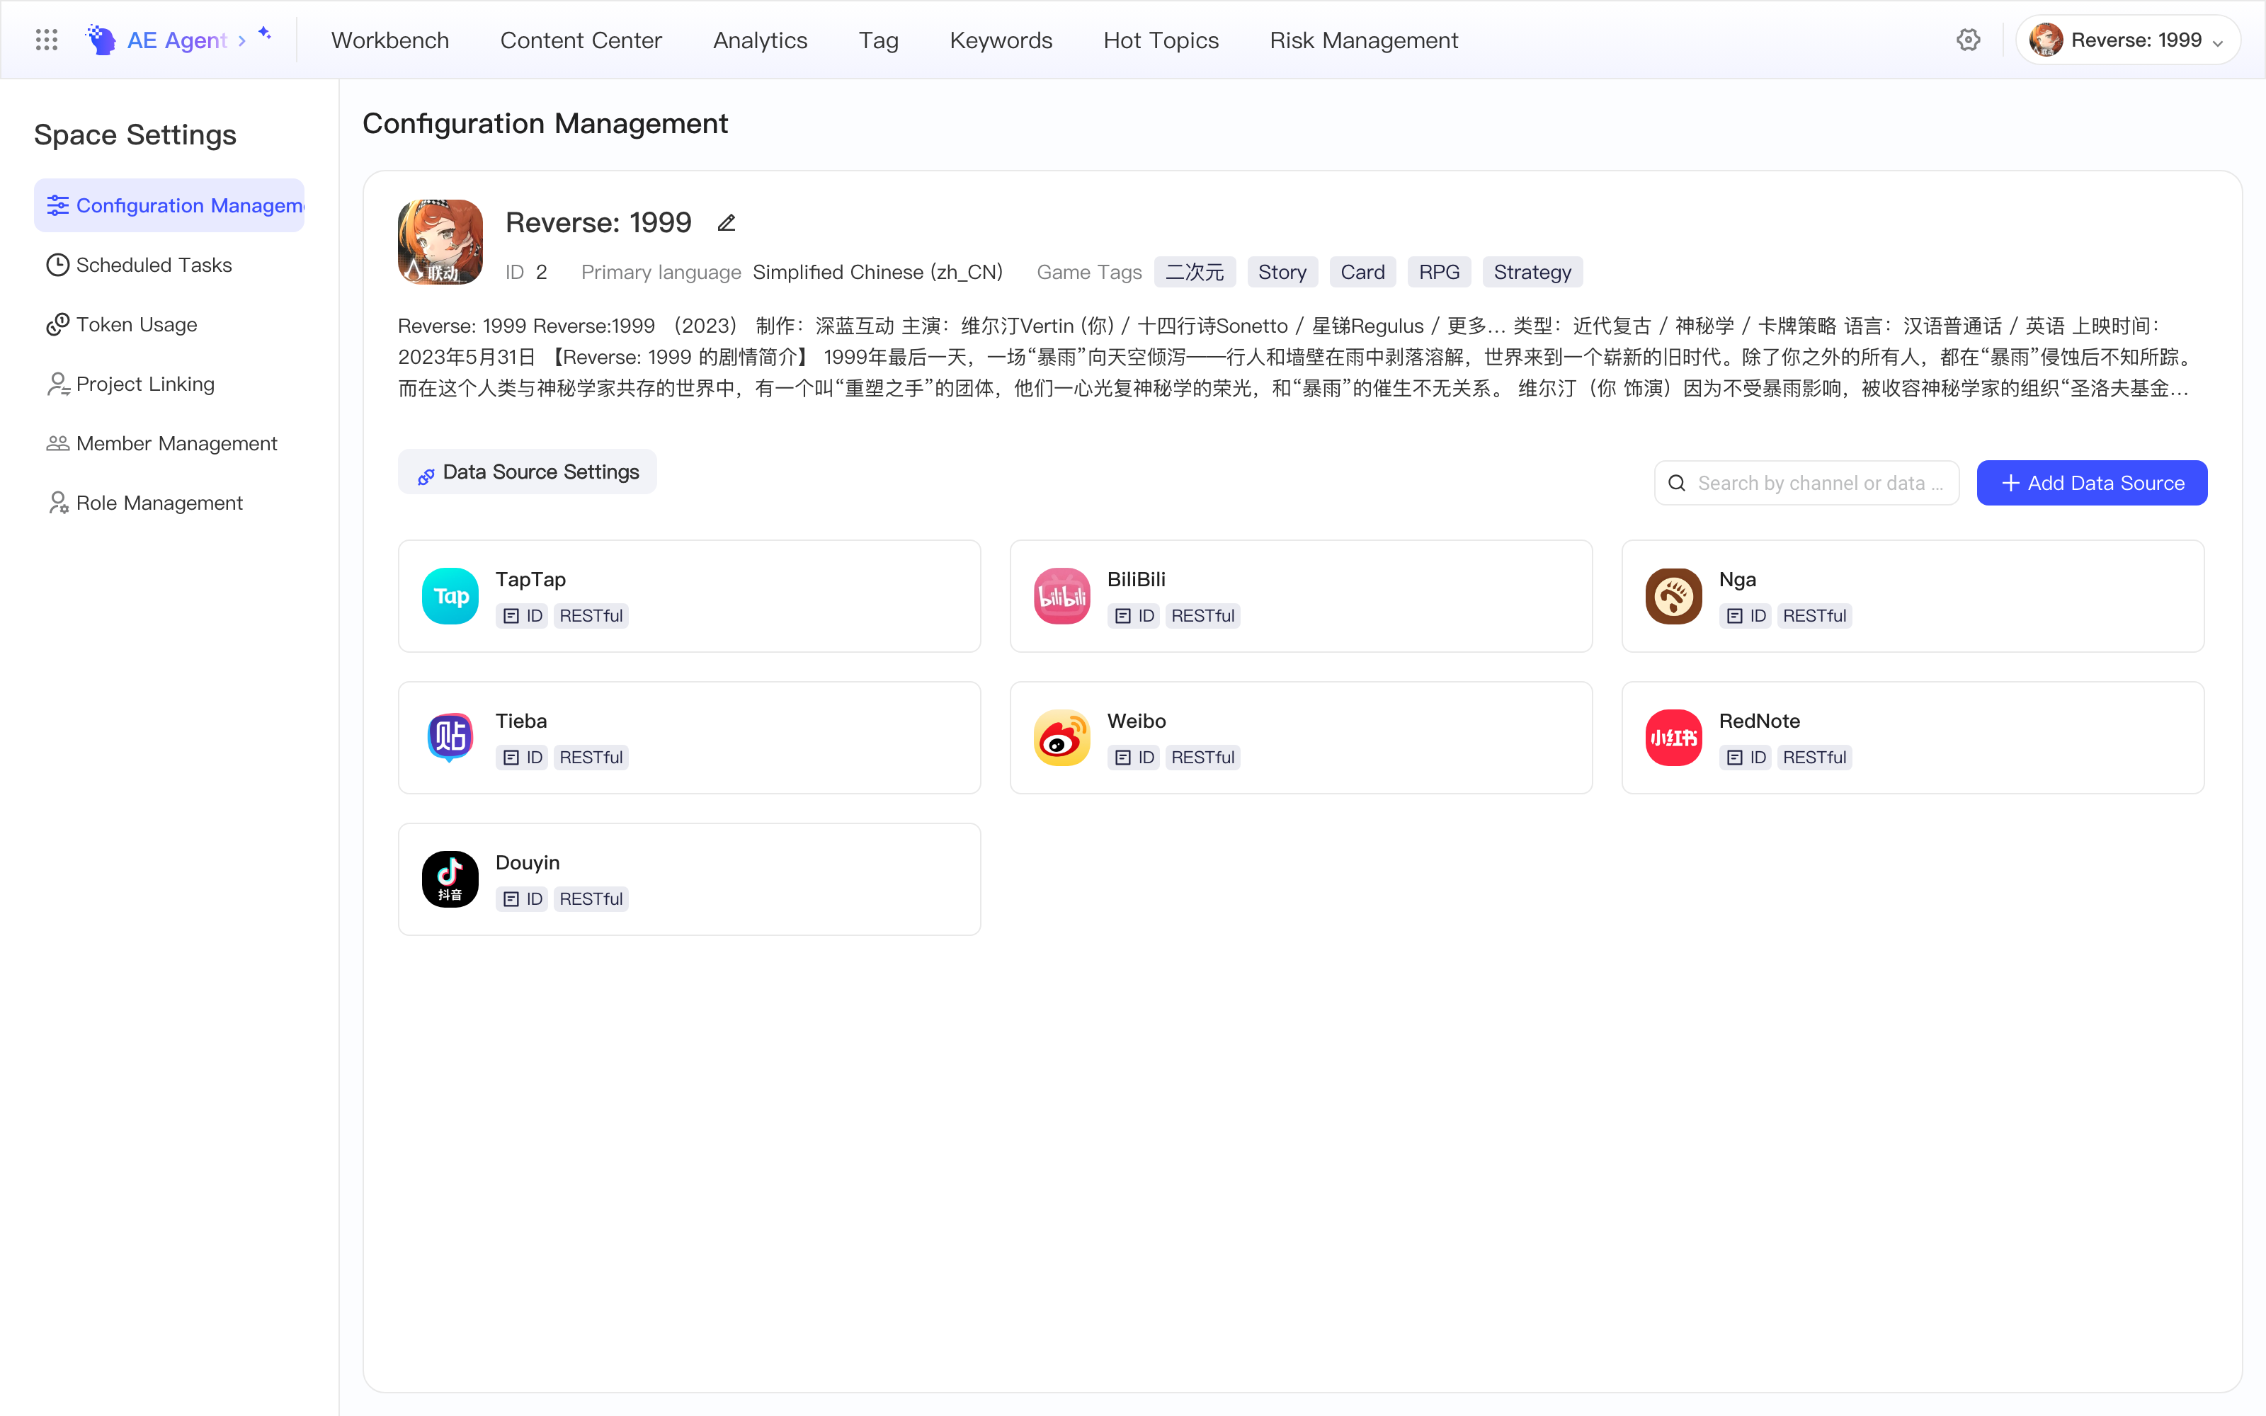
Task: Click the Reverse: 1999 game cover thumbnail
Action: click(440, 241)
